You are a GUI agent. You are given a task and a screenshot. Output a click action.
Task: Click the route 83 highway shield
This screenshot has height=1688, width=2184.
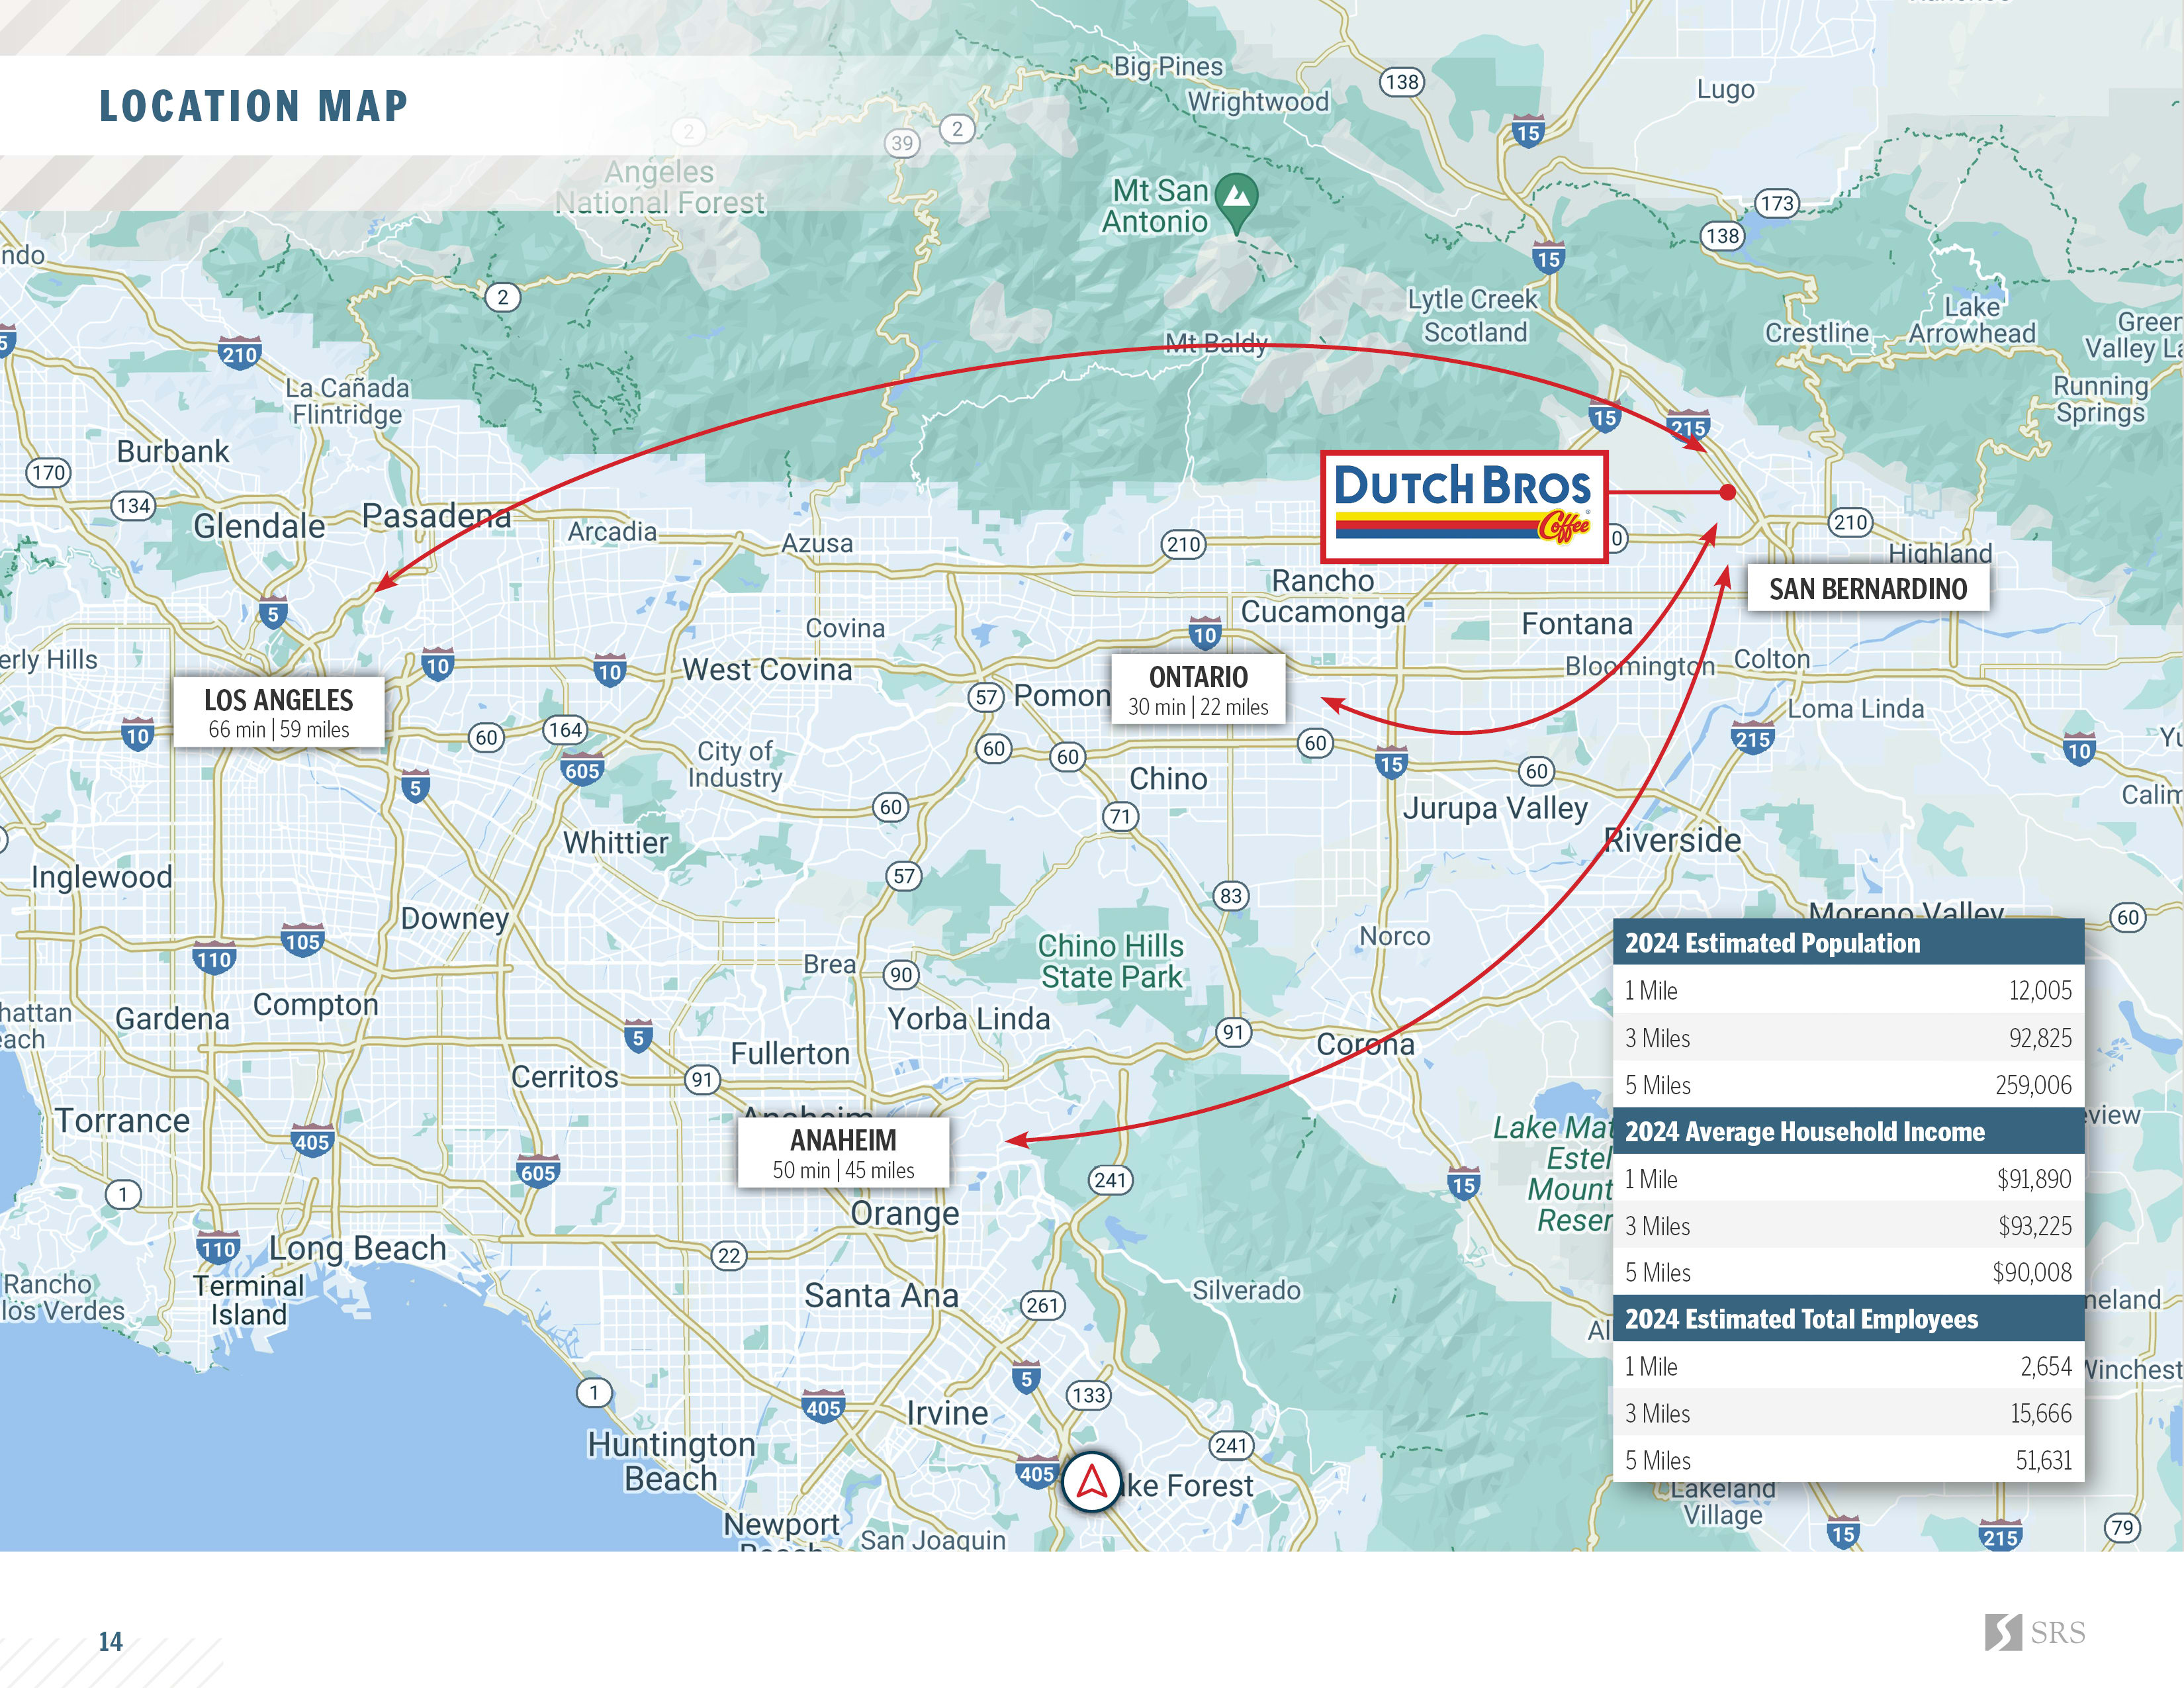click(1231, 895)
